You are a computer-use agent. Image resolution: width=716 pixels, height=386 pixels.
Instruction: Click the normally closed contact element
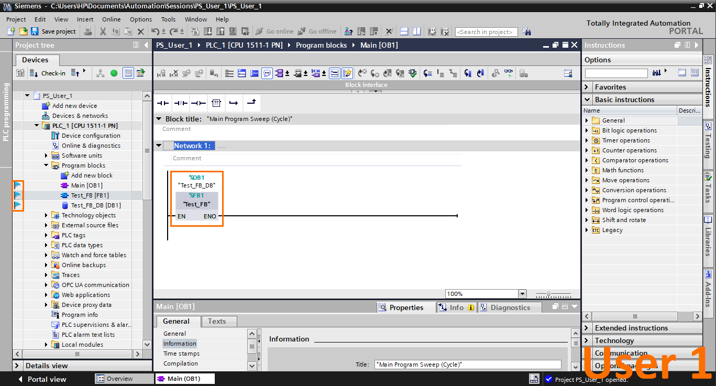pos(181,103)
